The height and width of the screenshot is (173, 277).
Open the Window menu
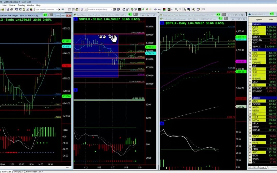[31, 5]
